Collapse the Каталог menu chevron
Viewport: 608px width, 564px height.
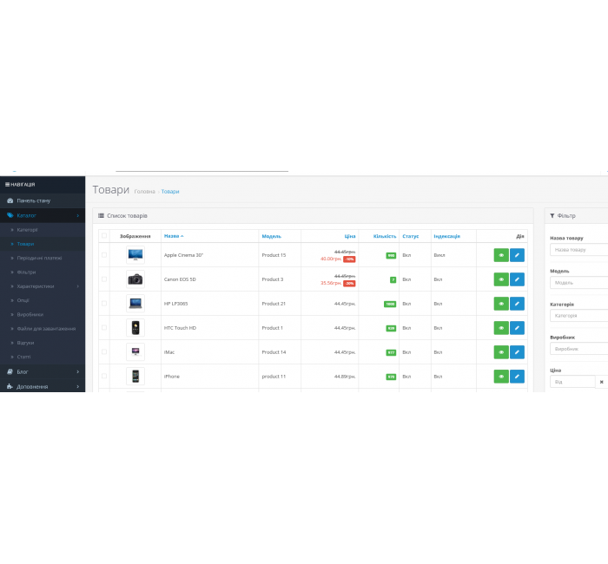click(78, 215)
